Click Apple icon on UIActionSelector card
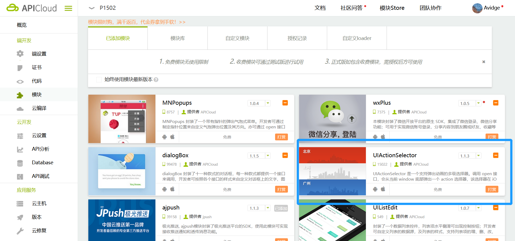Image resolution: width=515 pixels, height=241 pixels. coord(383,189)
